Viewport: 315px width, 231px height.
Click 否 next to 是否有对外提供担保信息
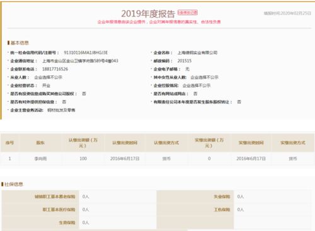pyautogui.click(x=64, y=102)
